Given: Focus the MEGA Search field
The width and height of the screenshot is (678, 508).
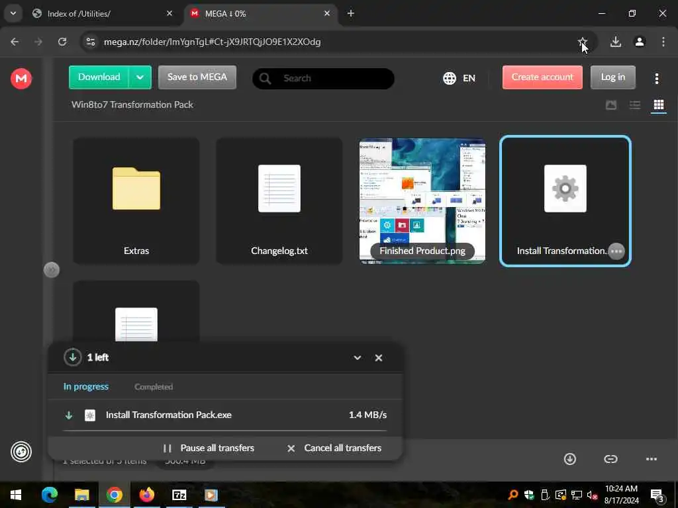Looking at the screenshot, I should pyautogui.click(x=323, y=78).
